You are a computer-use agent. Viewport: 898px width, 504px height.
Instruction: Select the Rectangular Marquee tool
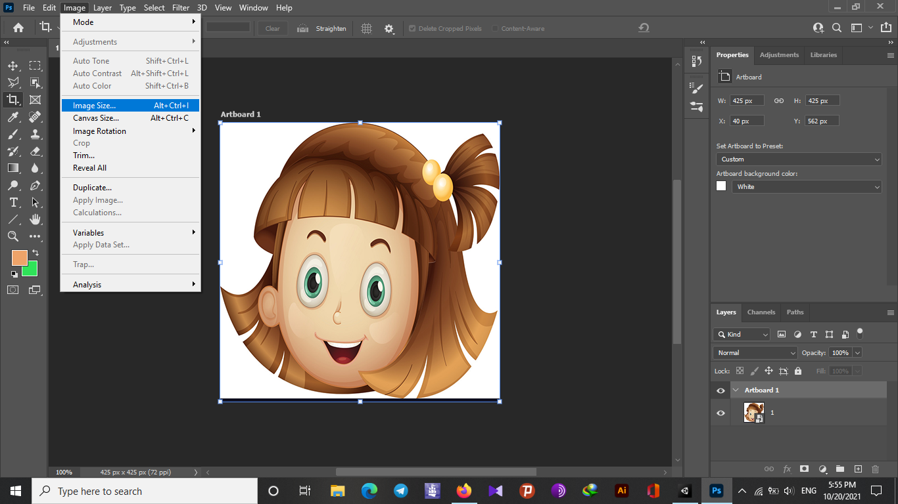pyautogui.click(x=35, y=66)
